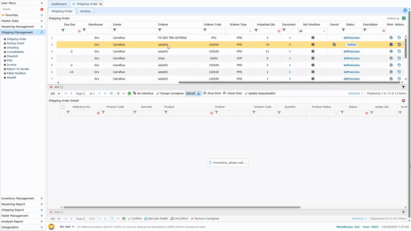Open the Default view dropdown

tap(393, 18)
